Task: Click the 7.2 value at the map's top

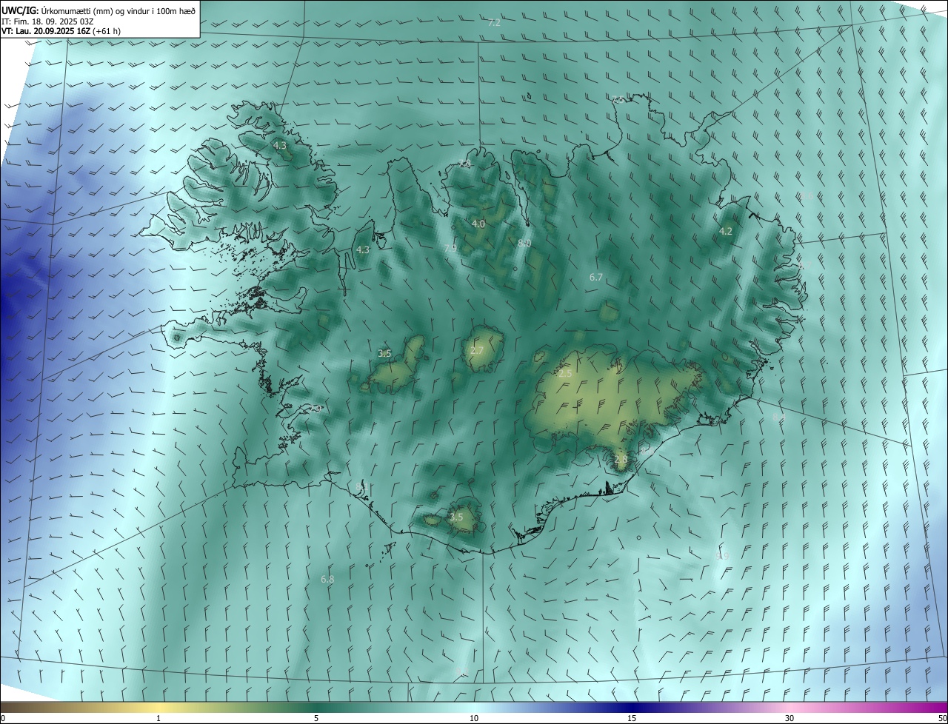Action: (494, 23)
